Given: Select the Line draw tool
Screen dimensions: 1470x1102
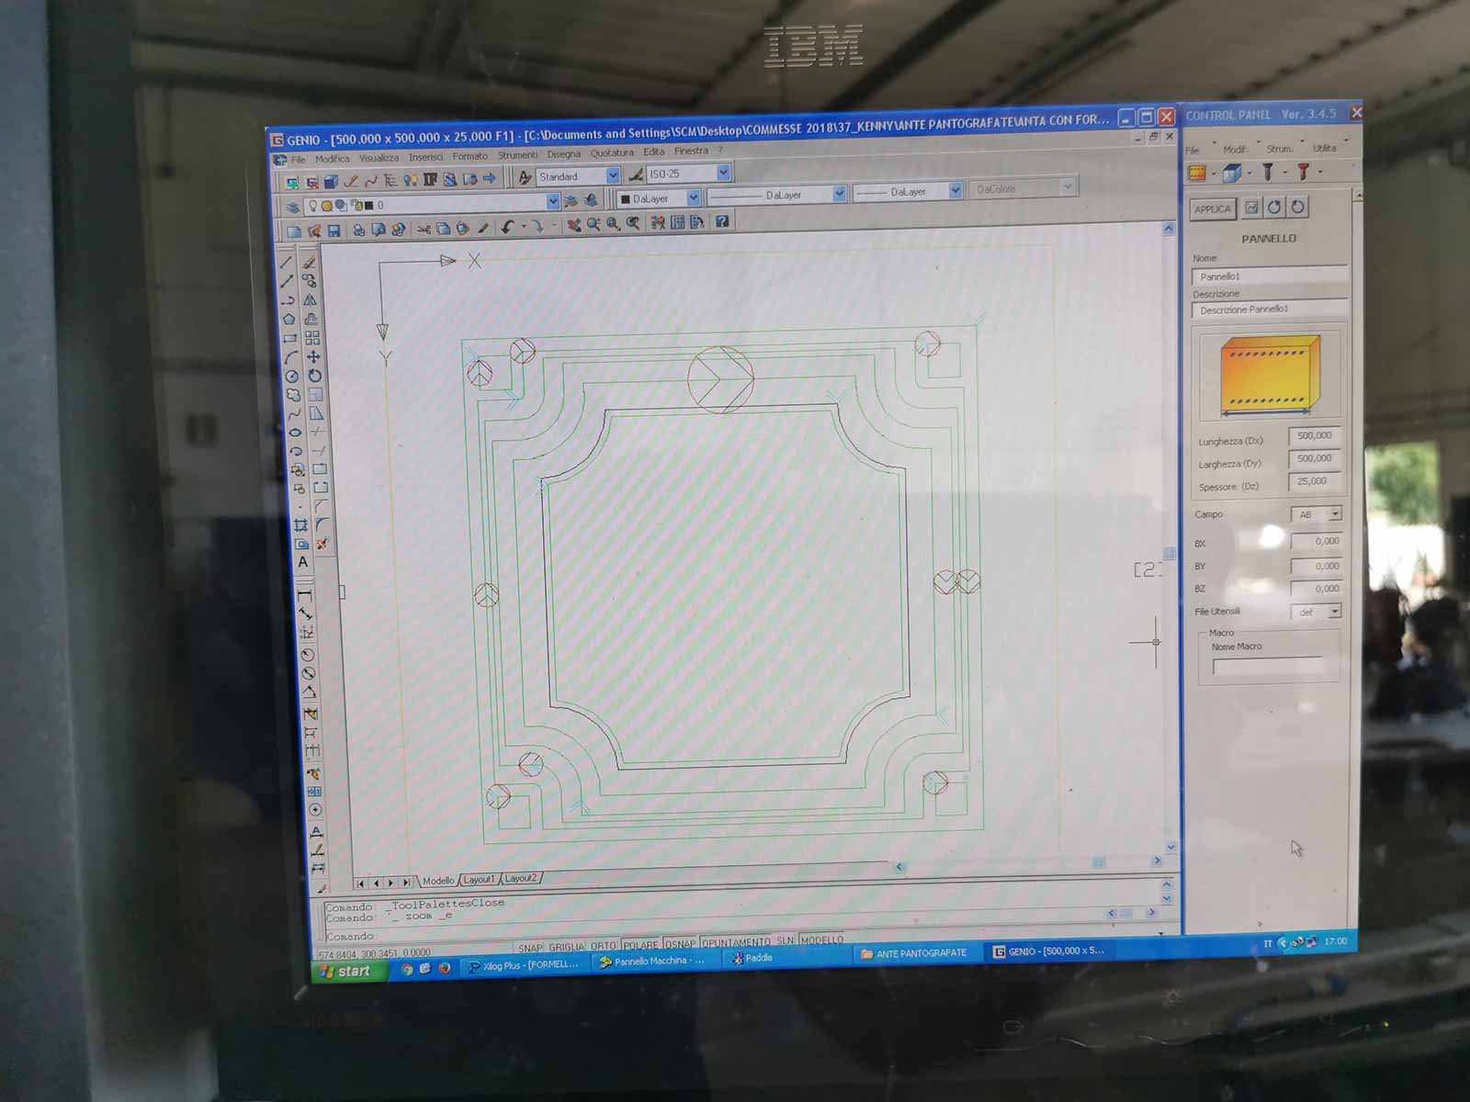Looking at the screenshot, I should point(287,262).
